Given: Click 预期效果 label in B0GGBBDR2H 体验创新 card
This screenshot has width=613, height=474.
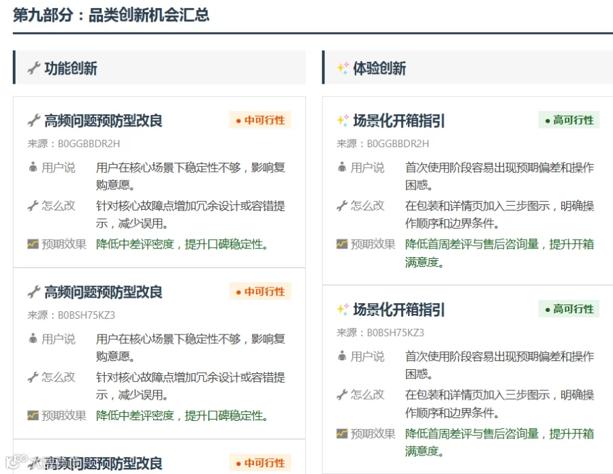Looking at the screenshot, I should click(x=373, y=244).
